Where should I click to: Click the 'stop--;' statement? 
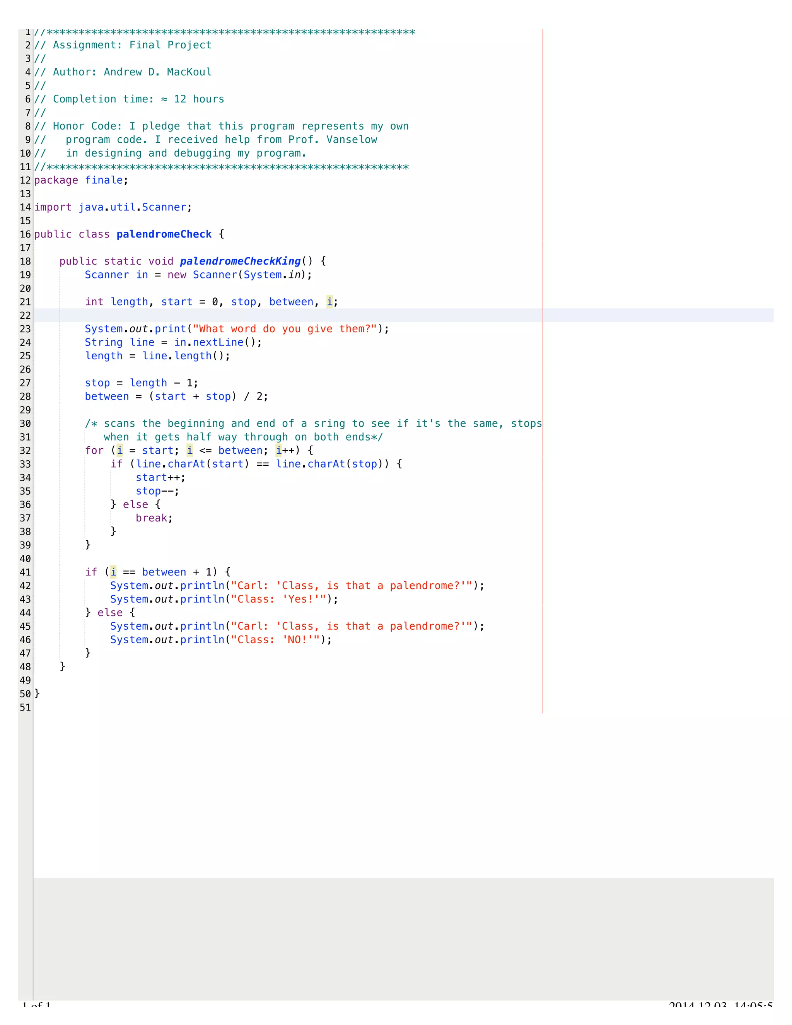click(158, 491)
